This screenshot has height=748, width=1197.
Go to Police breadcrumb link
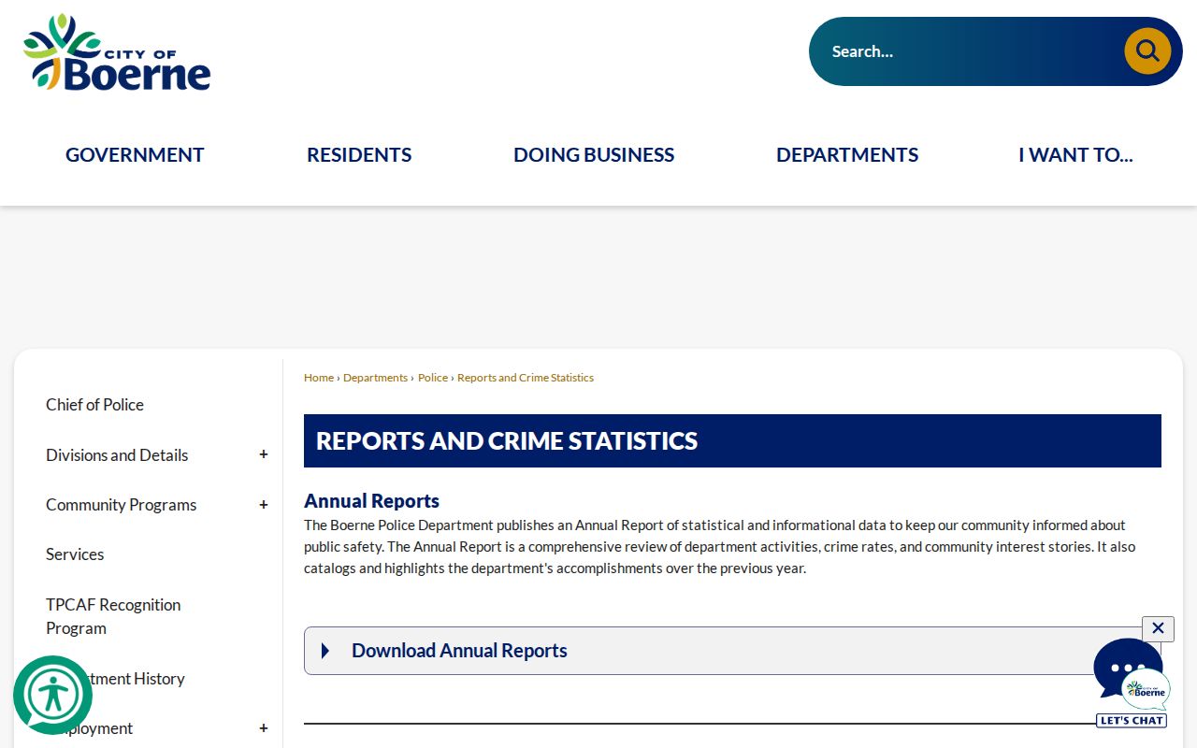(x=433, y=378)
